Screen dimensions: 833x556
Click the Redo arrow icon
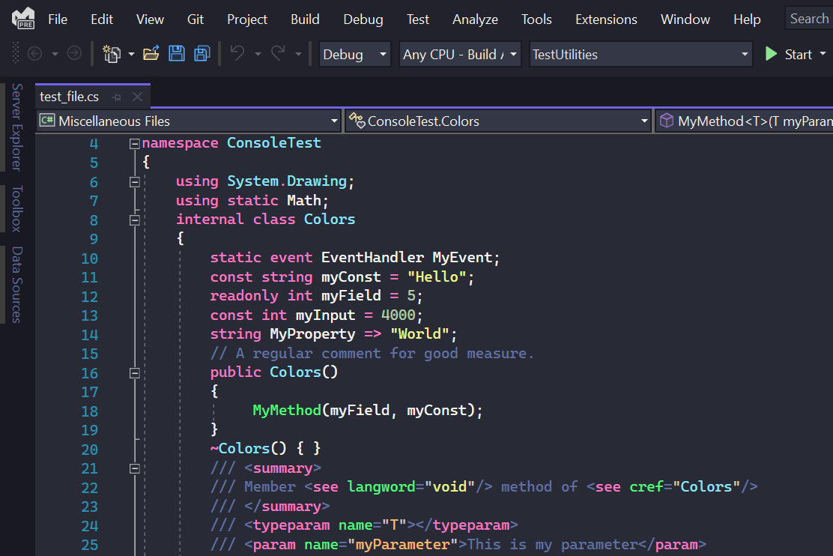278,54
